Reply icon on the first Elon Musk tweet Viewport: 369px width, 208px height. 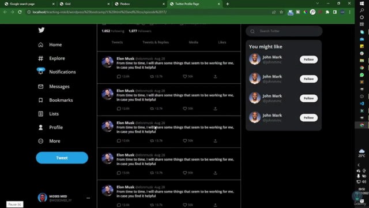click(x=119, y=76)
